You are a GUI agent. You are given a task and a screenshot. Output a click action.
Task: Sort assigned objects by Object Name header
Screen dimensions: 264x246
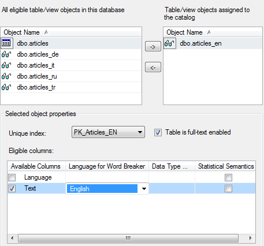tap(213, 32)
